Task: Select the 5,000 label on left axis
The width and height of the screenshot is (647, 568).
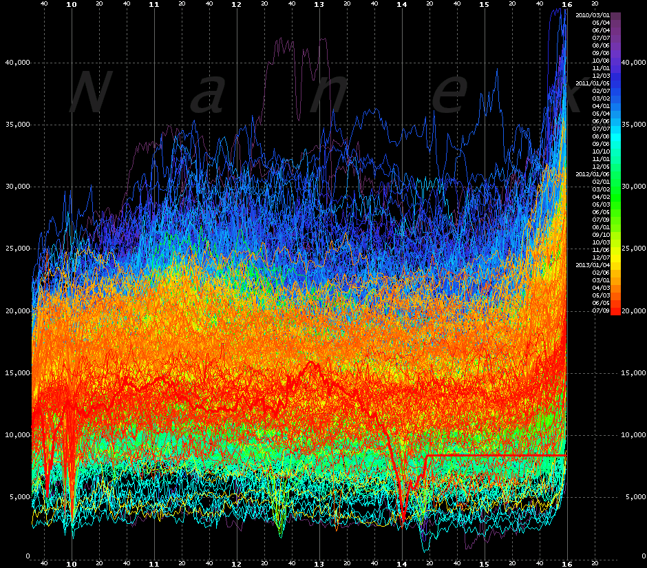Action: click(19, 496)
